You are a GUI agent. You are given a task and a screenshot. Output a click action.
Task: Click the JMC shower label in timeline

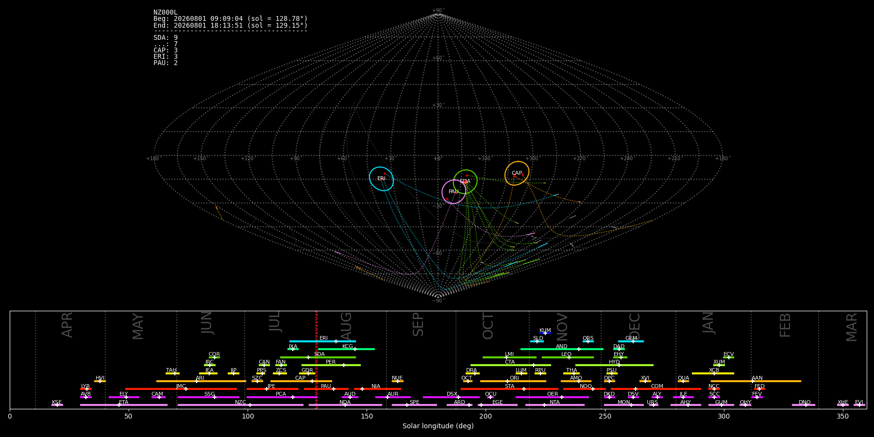pos(181,387)
